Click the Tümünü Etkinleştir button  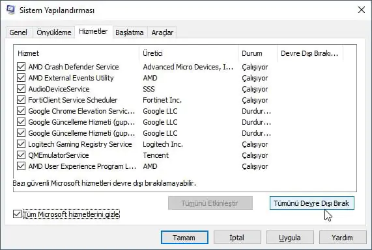[x=210, y=203]
